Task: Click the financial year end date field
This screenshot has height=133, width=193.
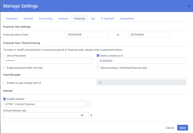Action: 149,35
